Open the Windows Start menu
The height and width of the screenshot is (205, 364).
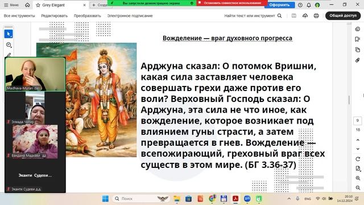[105, 199]
